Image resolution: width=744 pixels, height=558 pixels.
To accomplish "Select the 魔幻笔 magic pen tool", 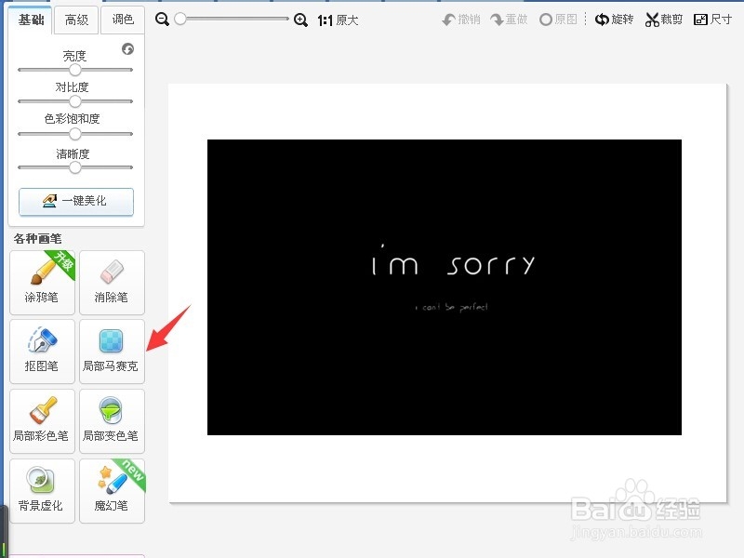I will click(x=112, y=491).
